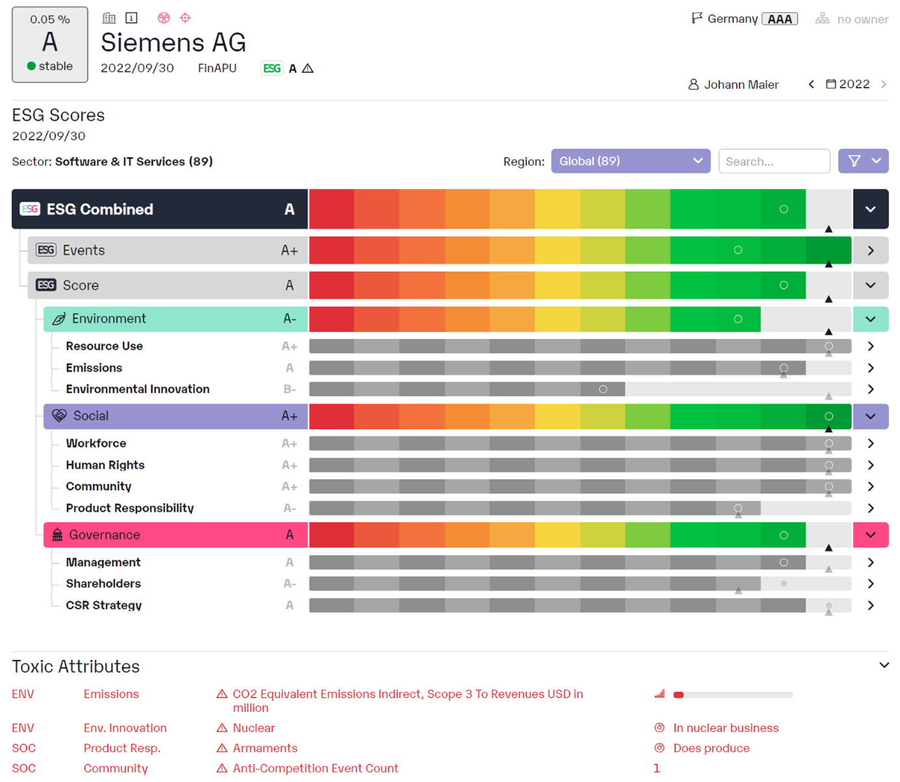Go to next year arrow
The height and width of the screenshot is (782, 900).
coord(884,84)
